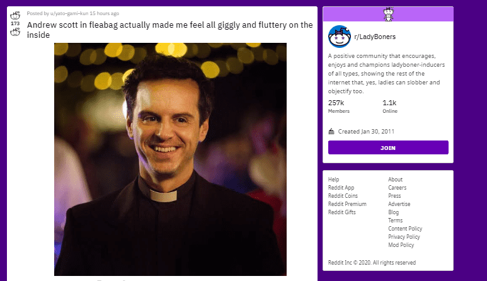Click the Advertise footer link
Image resolution: width=487 pixels, height=281 pixels.
(x=399, y=204)
